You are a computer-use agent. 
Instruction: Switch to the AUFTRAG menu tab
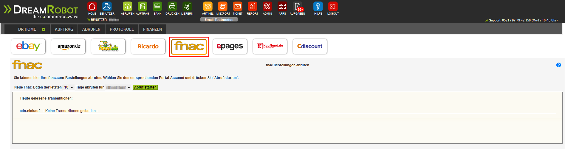(64, 29)
